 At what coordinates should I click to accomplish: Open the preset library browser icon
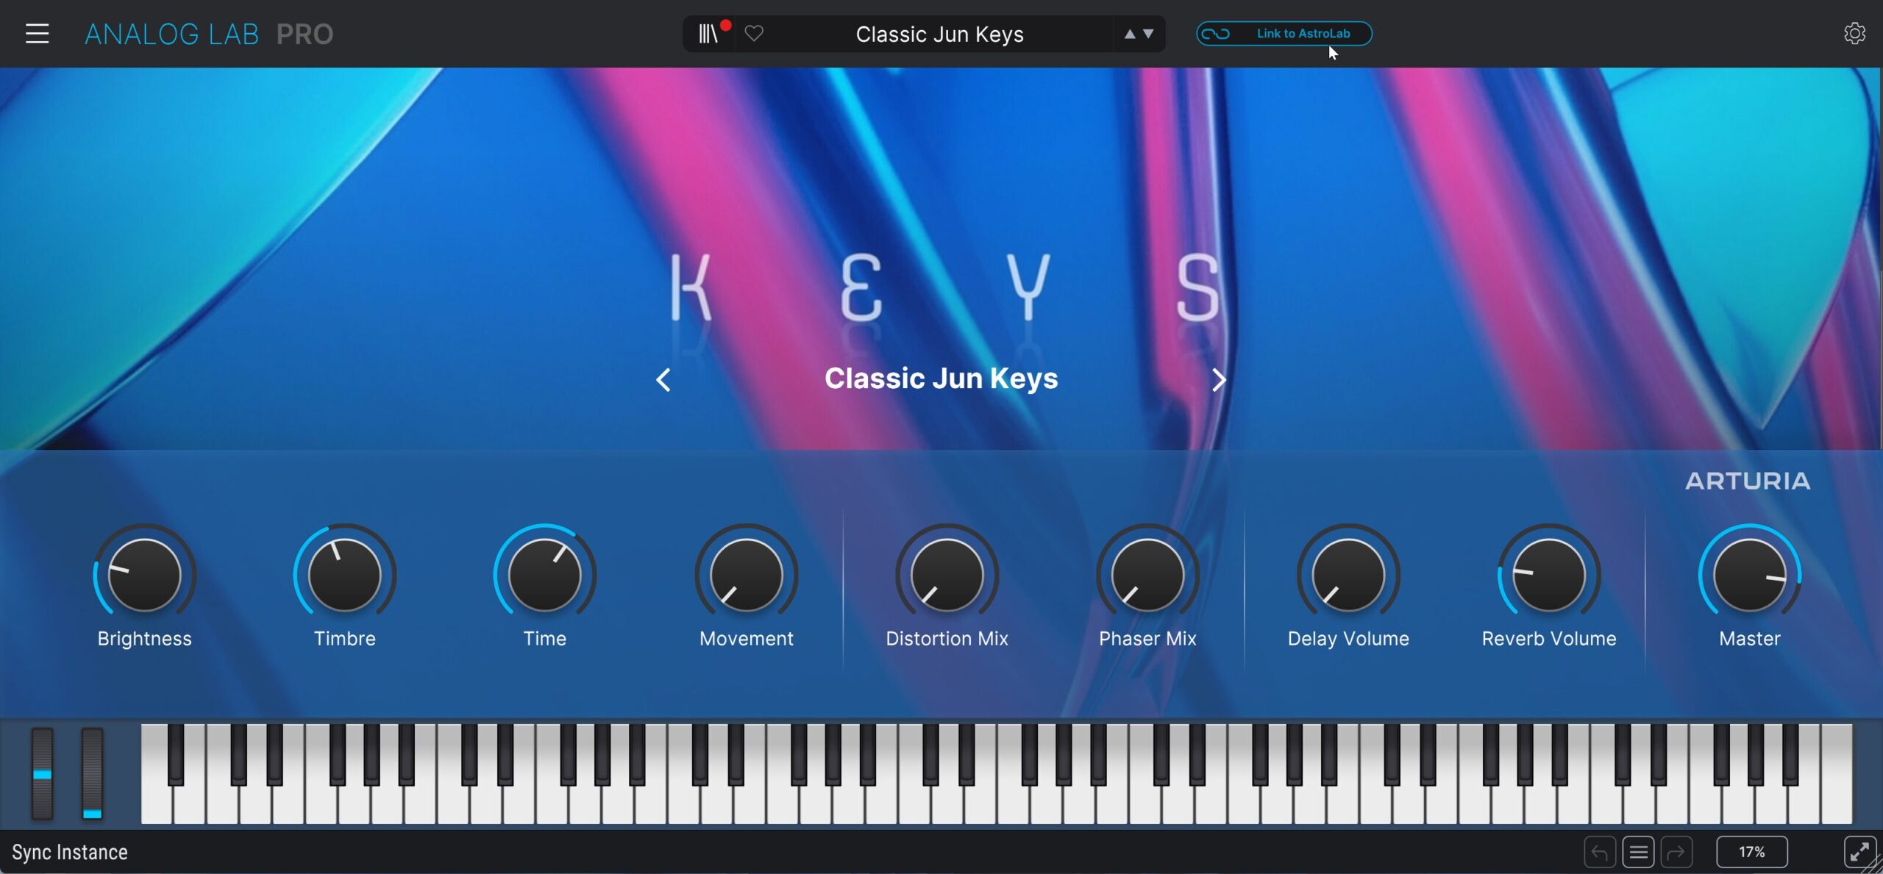click(x=708, y=34)
